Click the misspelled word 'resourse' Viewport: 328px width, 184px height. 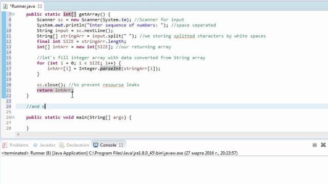click(113, 85)
